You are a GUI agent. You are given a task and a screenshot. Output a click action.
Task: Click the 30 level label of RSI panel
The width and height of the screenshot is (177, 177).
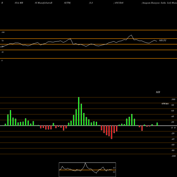[2, 52]
